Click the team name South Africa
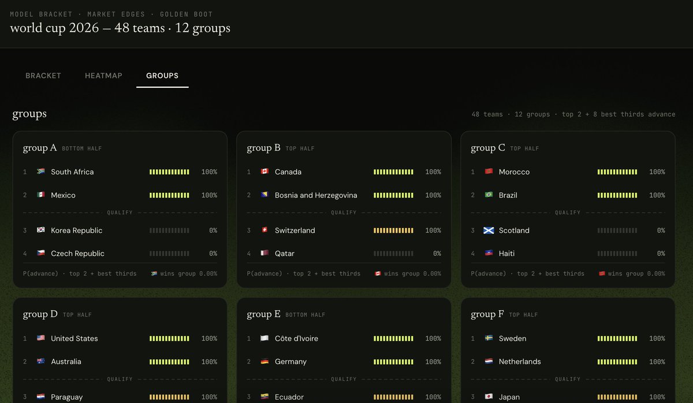This screenshot has height=403, width=693. pos(72,172)
